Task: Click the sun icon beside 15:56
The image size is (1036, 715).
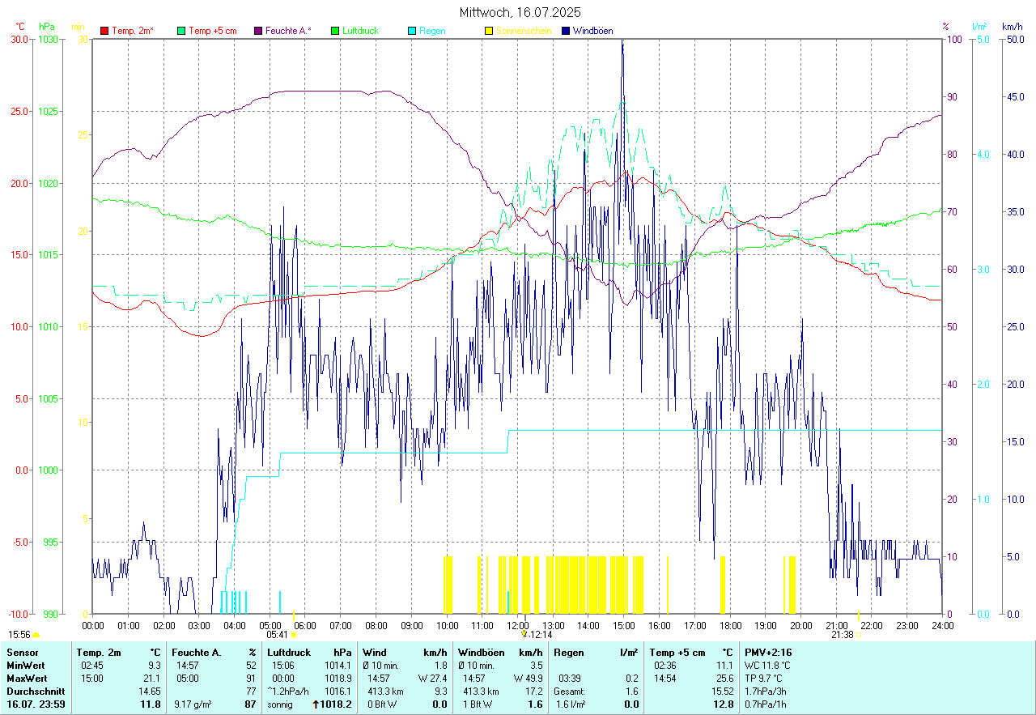Action: 36,635
